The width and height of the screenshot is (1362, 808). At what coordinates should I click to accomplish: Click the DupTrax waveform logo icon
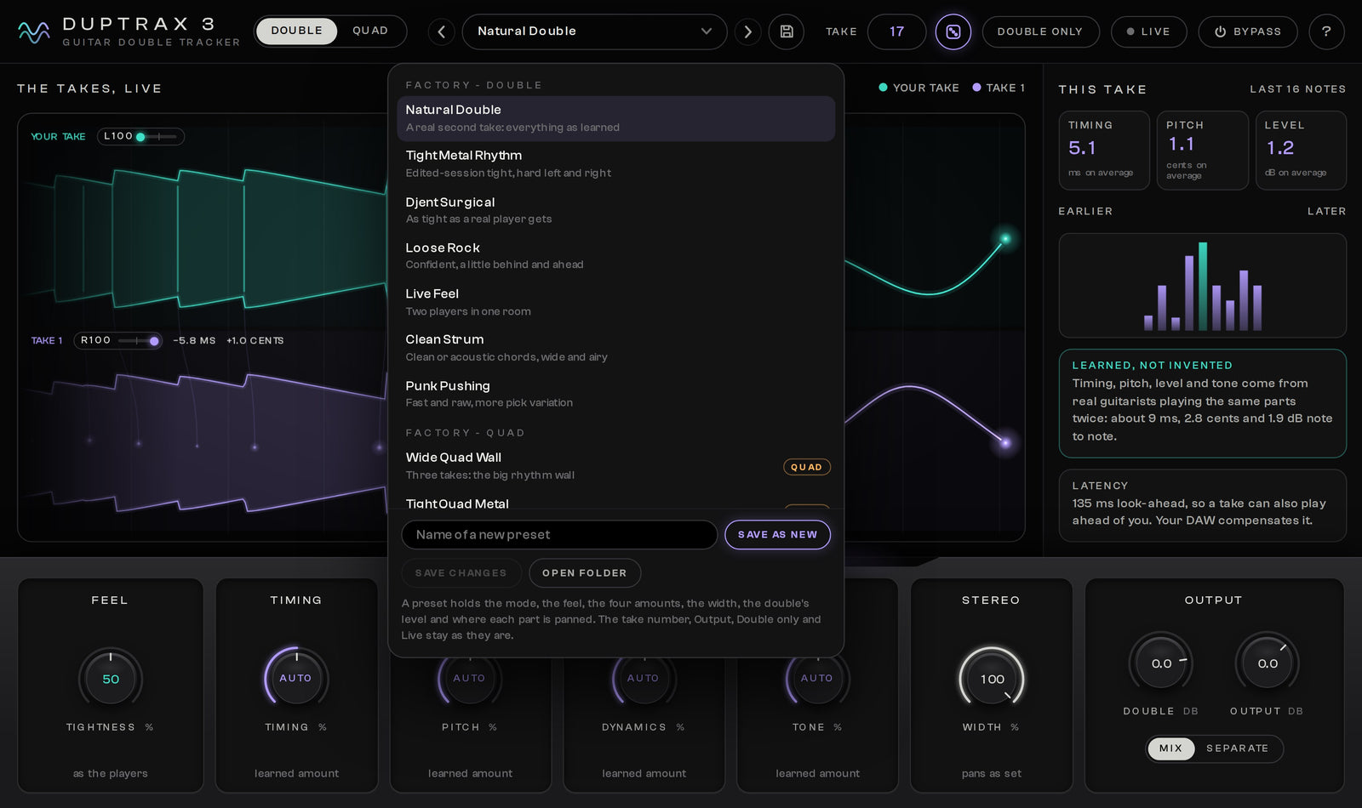click(34, 31)
